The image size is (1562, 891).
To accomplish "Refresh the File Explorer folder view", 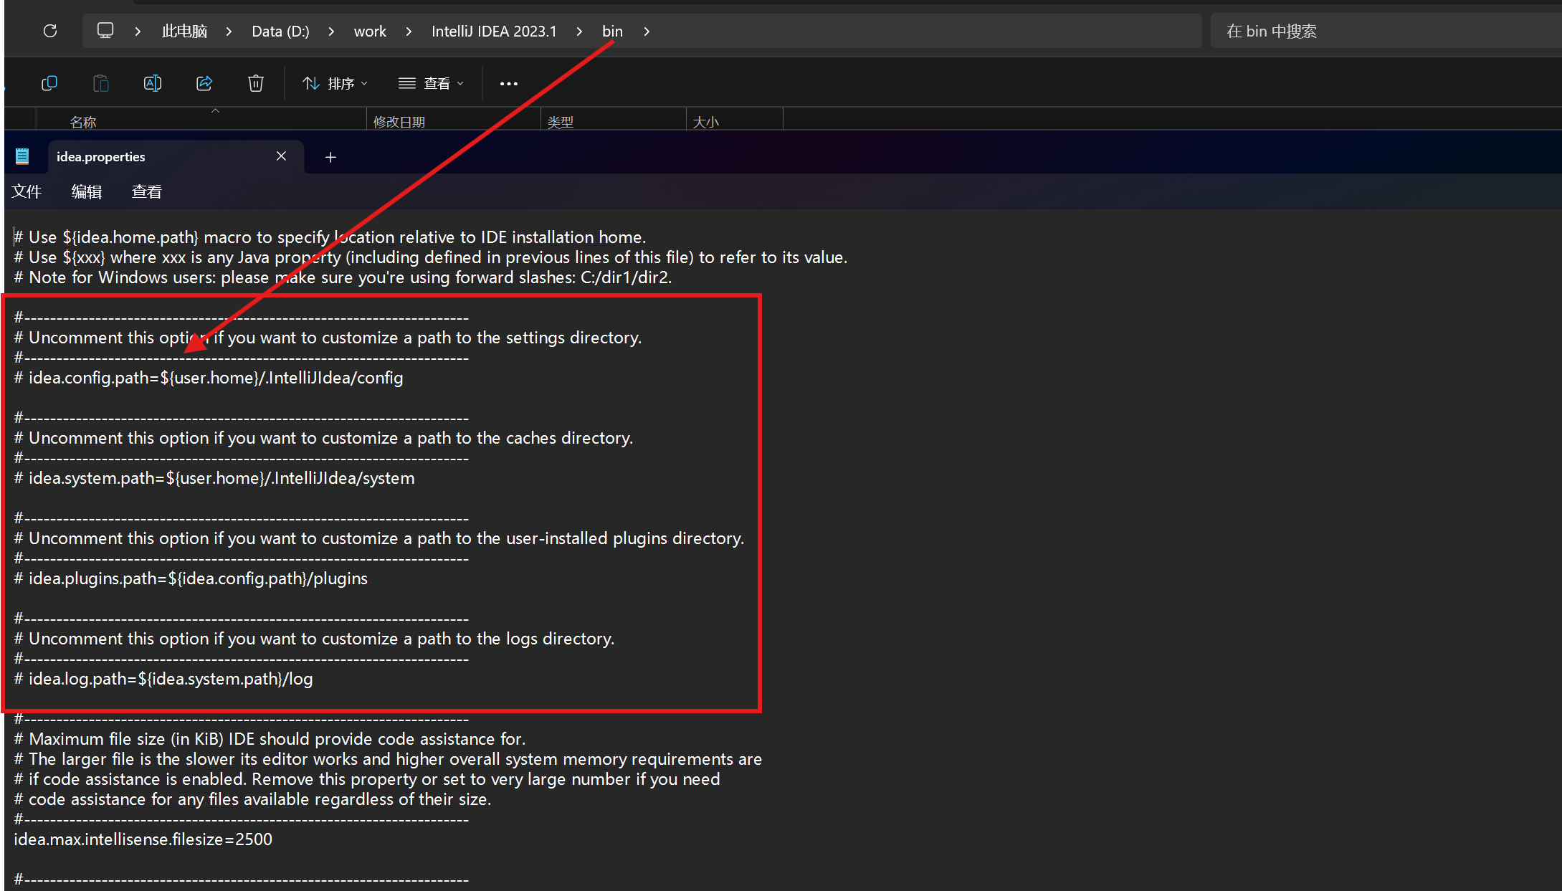I will coord(49,31).
